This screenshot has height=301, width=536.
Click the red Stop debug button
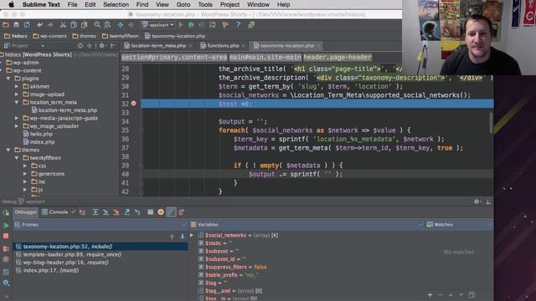pos(6,236)
